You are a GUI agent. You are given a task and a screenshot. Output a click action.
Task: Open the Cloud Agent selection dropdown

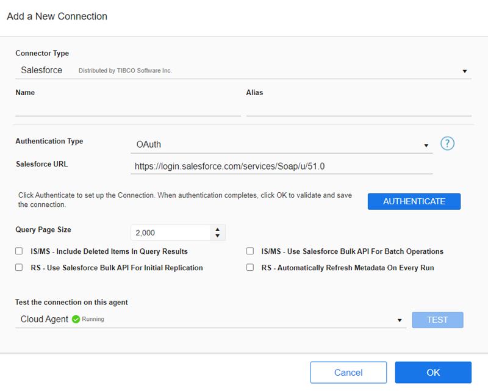tap(207, 318)
